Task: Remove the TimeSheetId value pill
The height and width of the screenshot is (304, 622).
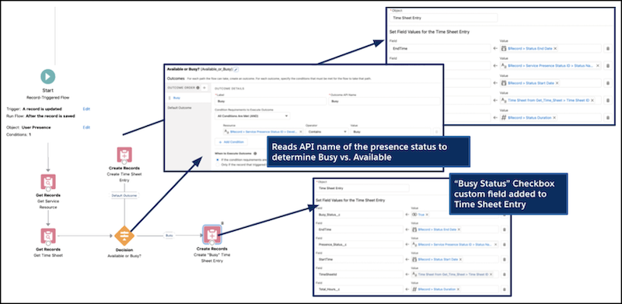Action: (491, 274)
